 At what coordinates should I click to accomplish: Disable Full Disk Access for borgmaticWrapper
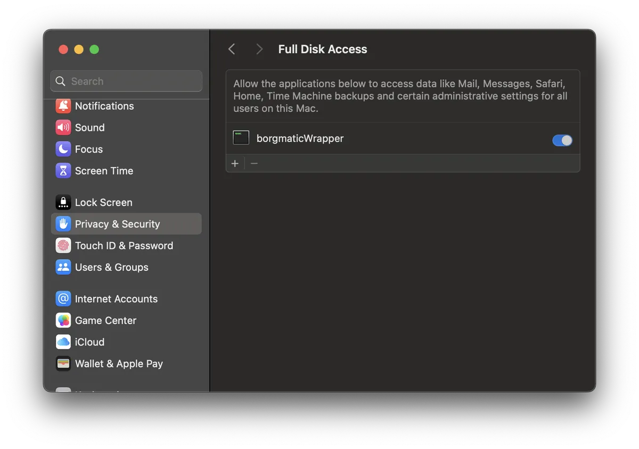click(x=562, y=140)
